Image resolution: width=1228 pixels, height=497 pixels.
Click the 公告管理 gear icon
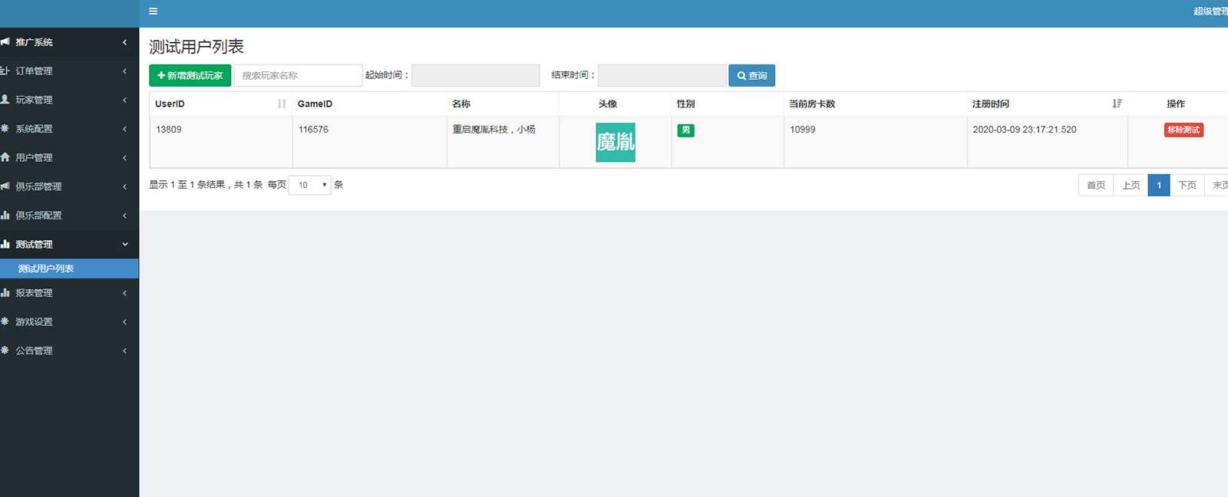coord(5,351)
